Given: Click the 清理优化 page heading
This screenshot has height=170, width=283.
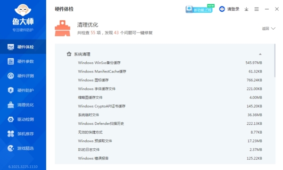Looking at the screenshot, I should 88,24.
